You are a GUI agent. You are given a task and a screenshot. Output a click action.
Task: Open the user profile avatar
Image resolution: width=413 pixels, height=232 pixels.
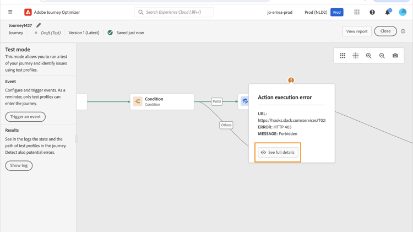pos(403,12)
